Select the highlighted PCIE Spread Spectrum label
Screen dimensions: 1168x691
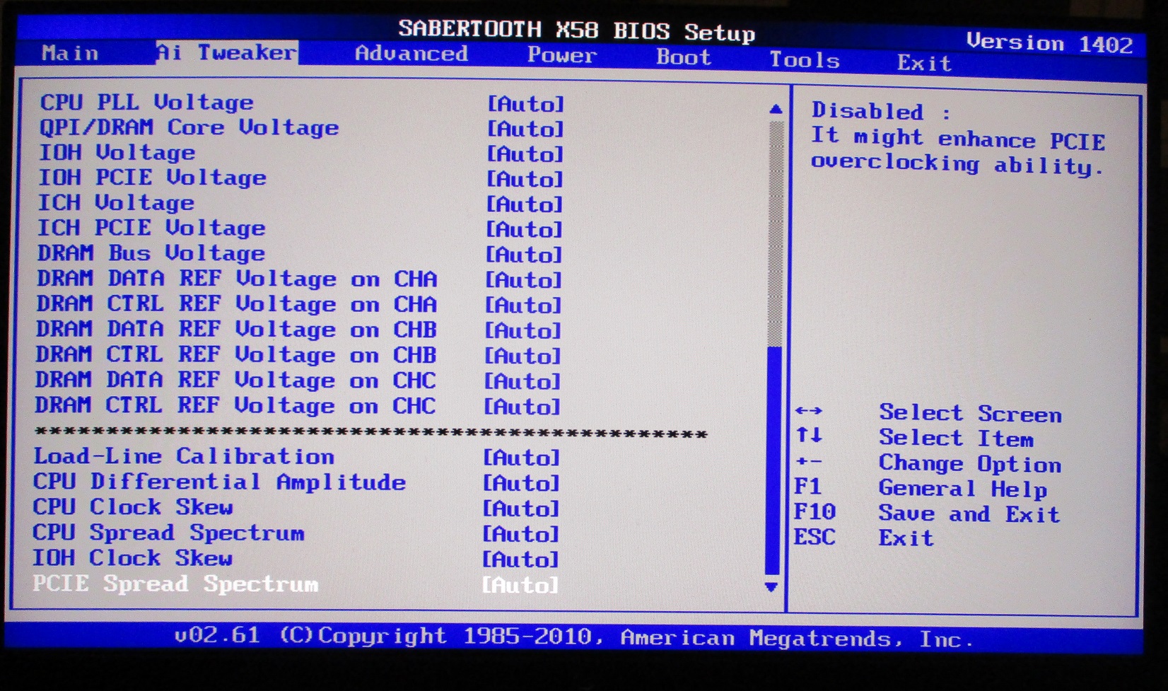(175, 583)
